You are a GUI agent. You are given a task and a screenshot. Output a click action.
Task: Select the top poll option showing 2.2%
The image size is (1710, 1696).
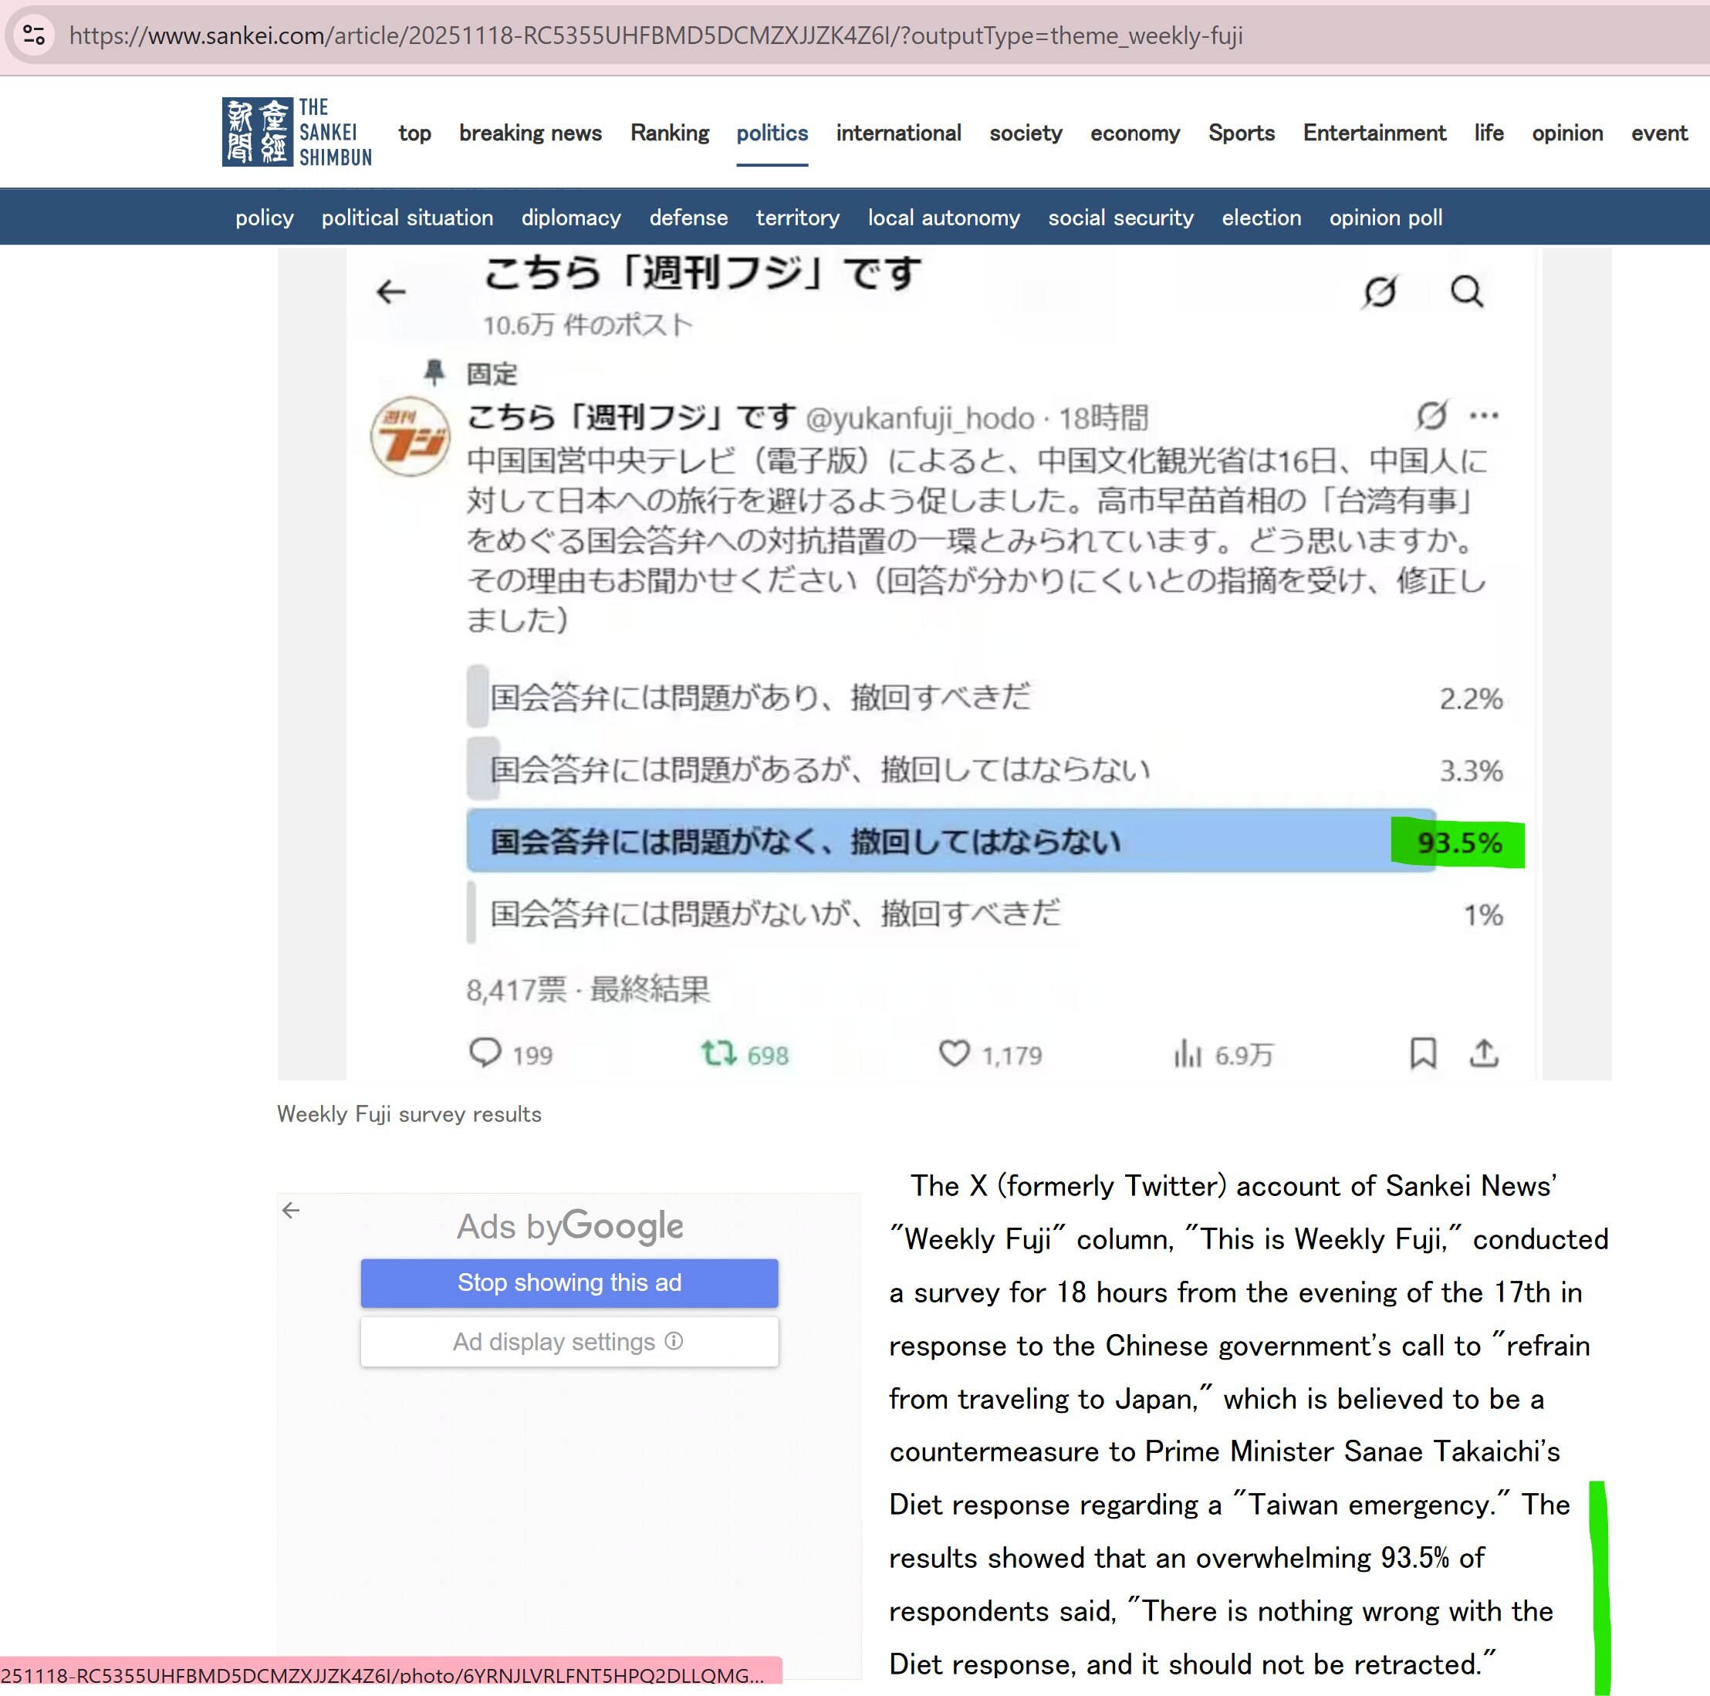coord(885,698)
